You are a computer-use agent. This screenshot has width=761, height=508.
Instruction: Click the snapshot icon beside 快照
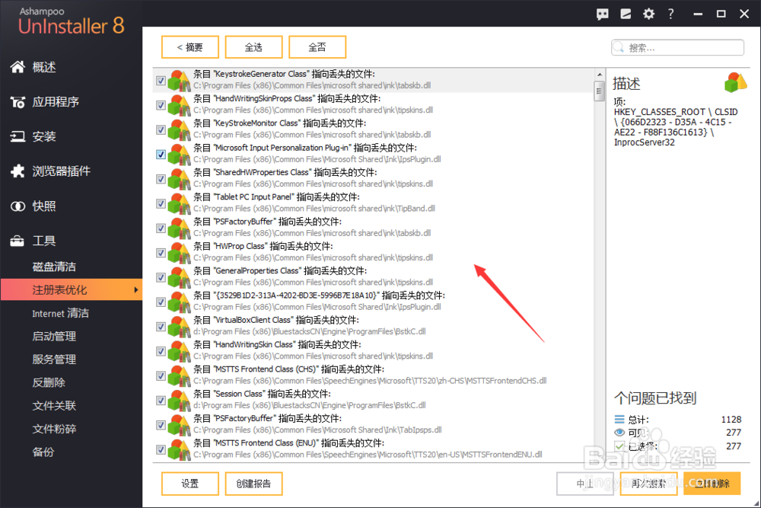point(18,206)
